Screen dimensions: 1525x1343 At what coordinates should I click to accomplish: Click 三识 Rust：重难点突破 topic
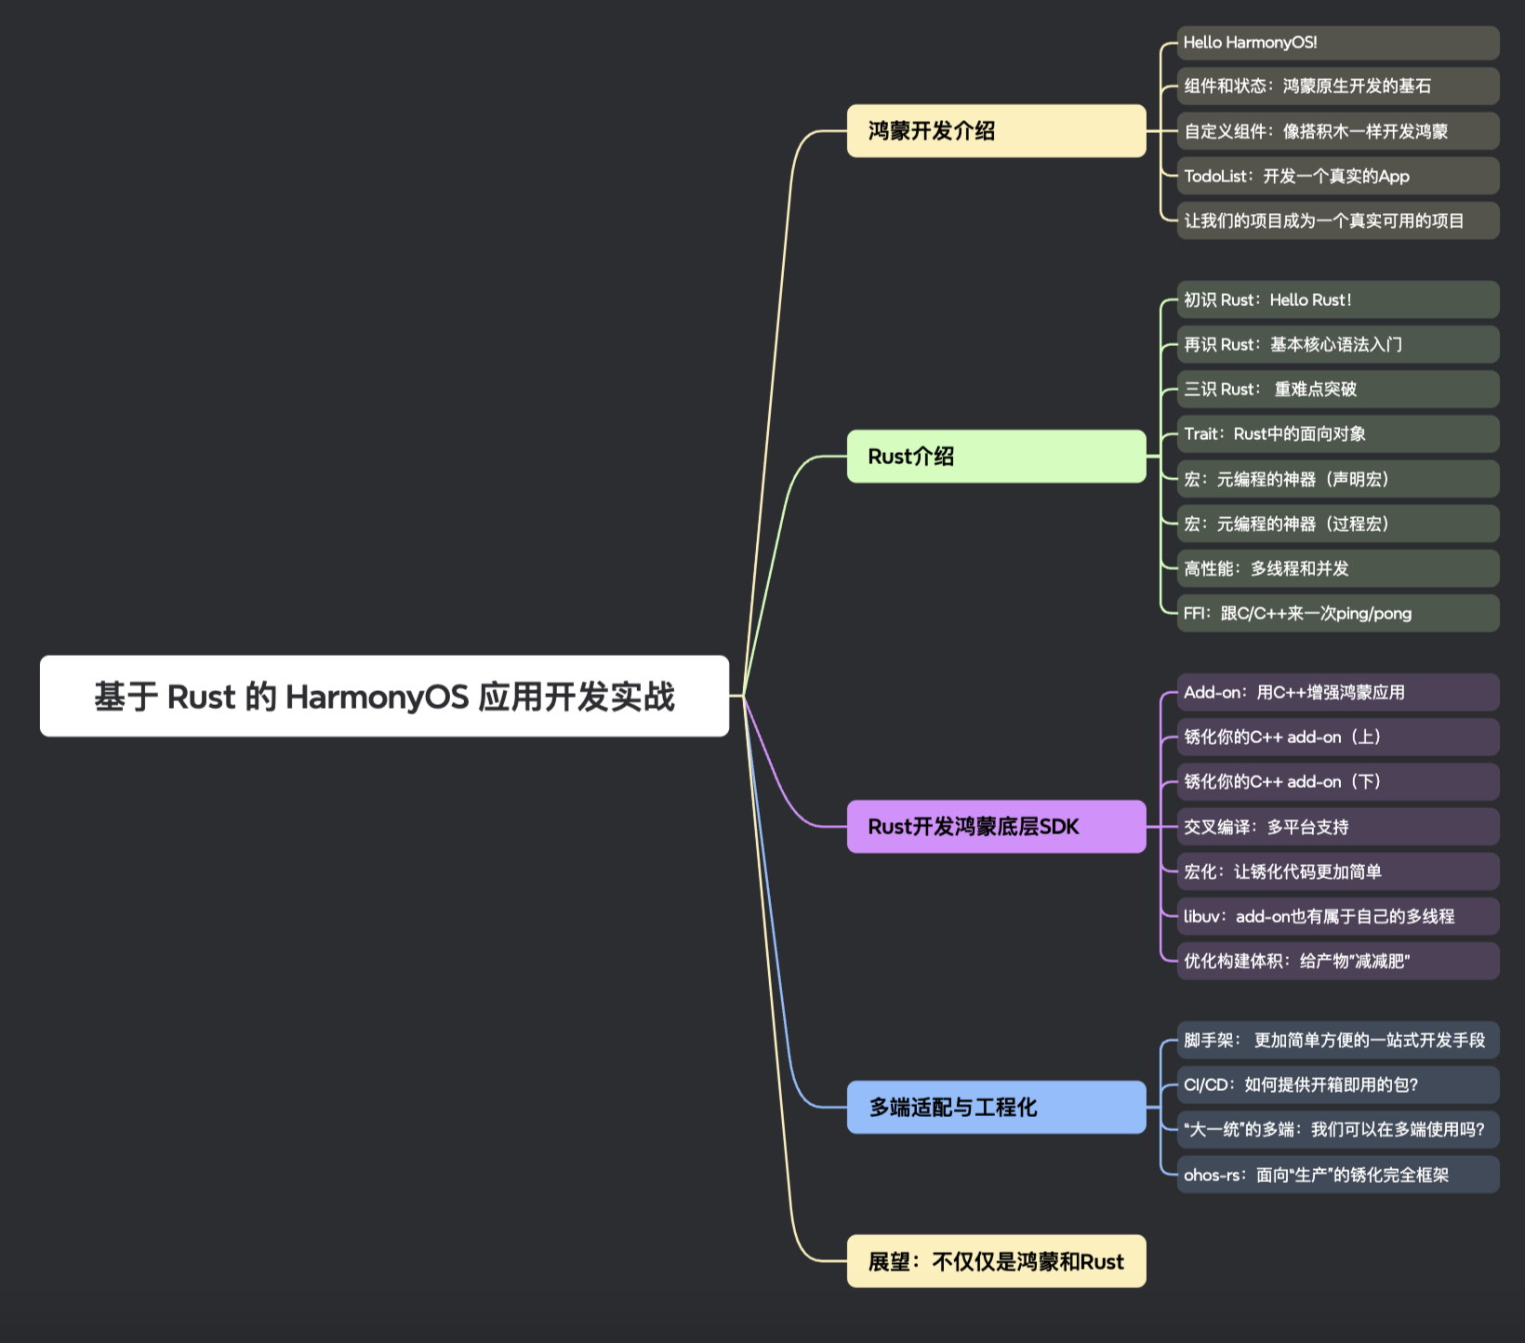(1338, 389)
